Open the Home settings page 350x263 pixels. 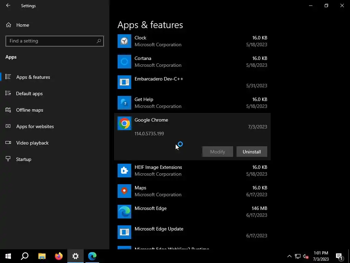coord(23,25)
